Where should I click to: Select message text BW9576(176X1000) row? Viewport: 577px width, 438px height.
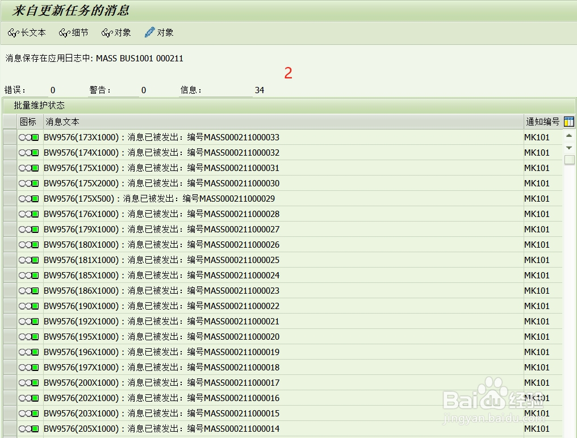[9, 214]
